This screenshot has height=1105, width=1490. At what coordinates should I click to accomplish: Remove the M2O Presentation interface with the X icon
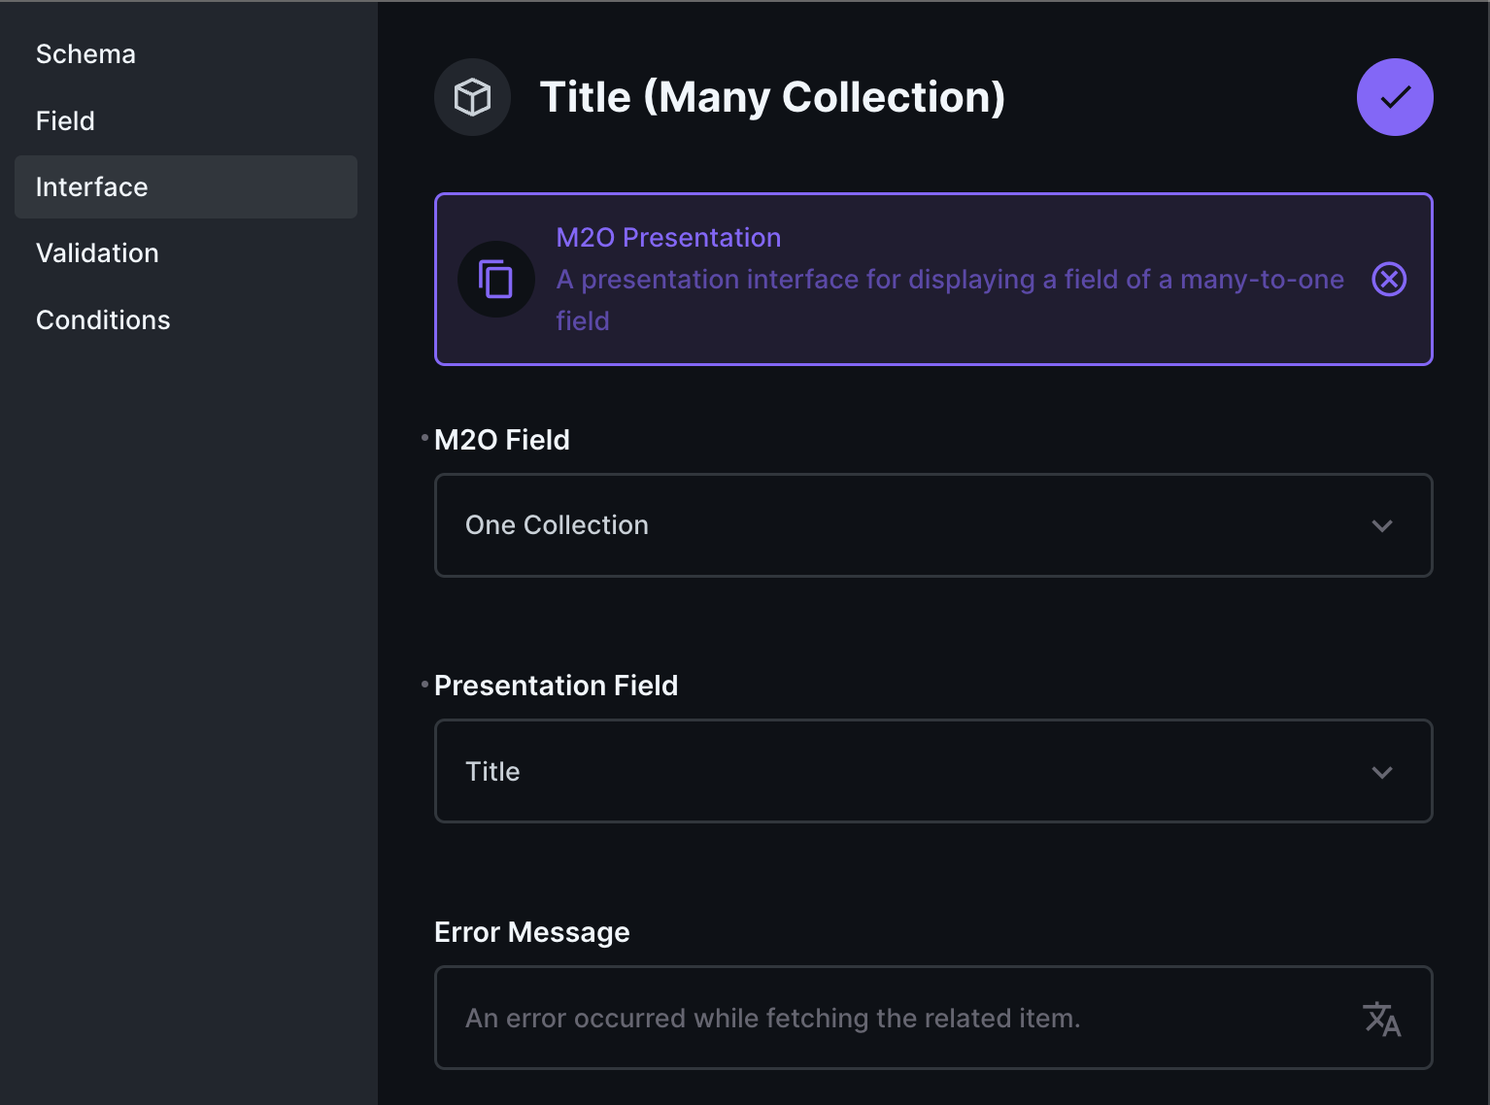point(1389,280)
